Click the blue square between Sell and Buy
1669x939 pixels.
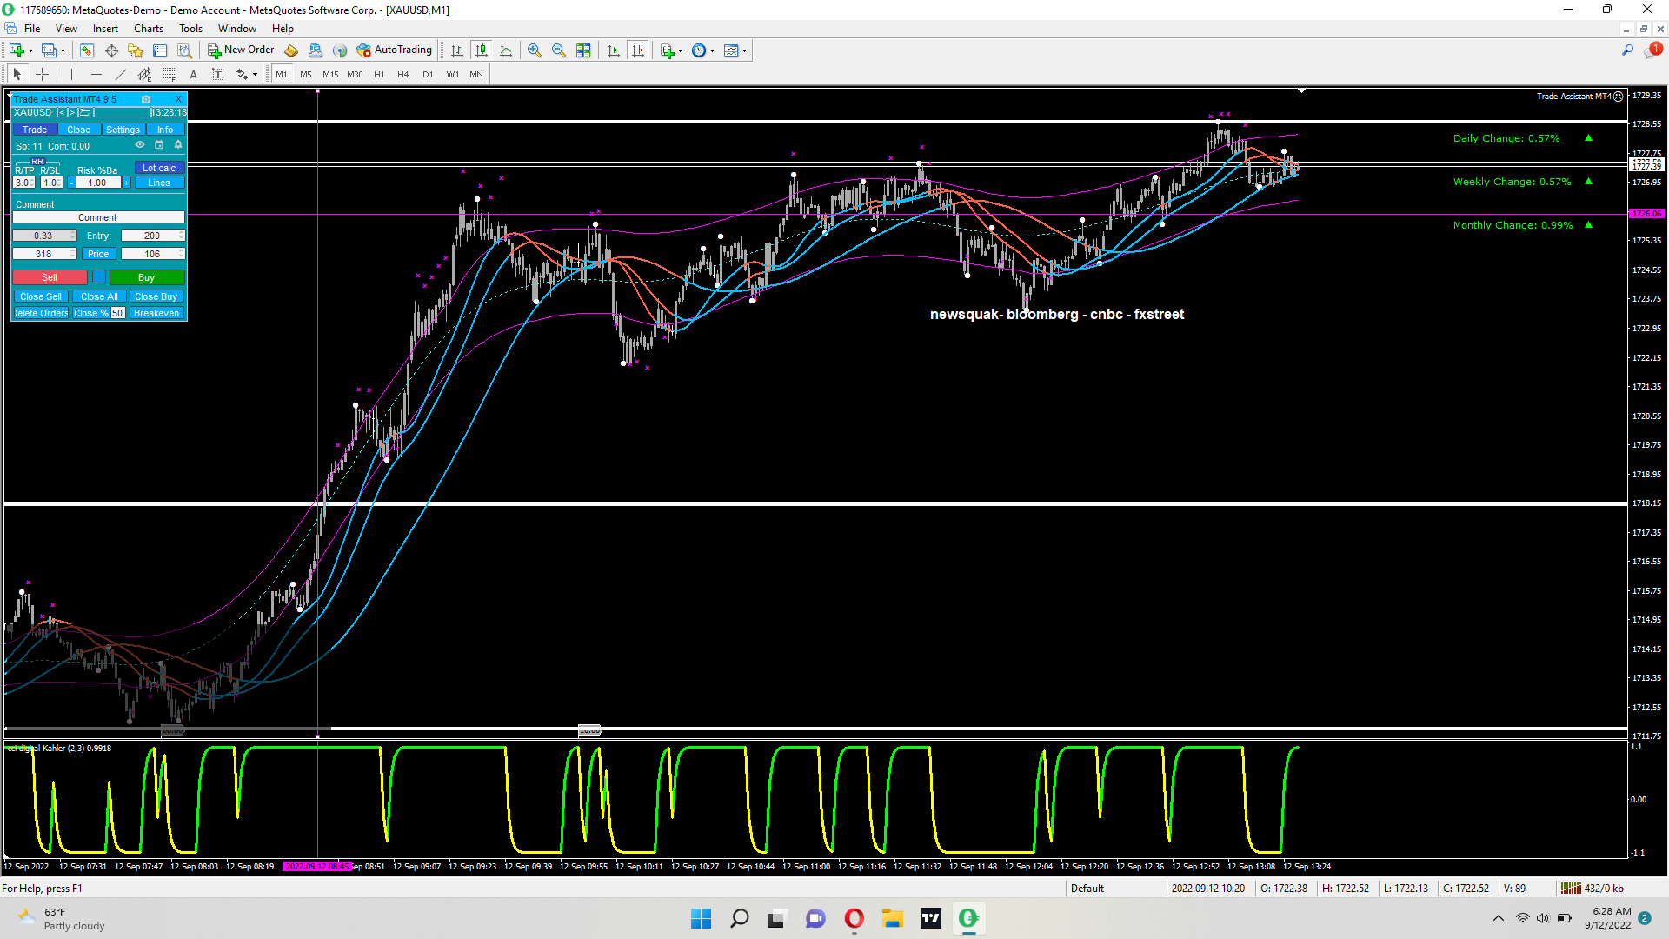[99, 277]
